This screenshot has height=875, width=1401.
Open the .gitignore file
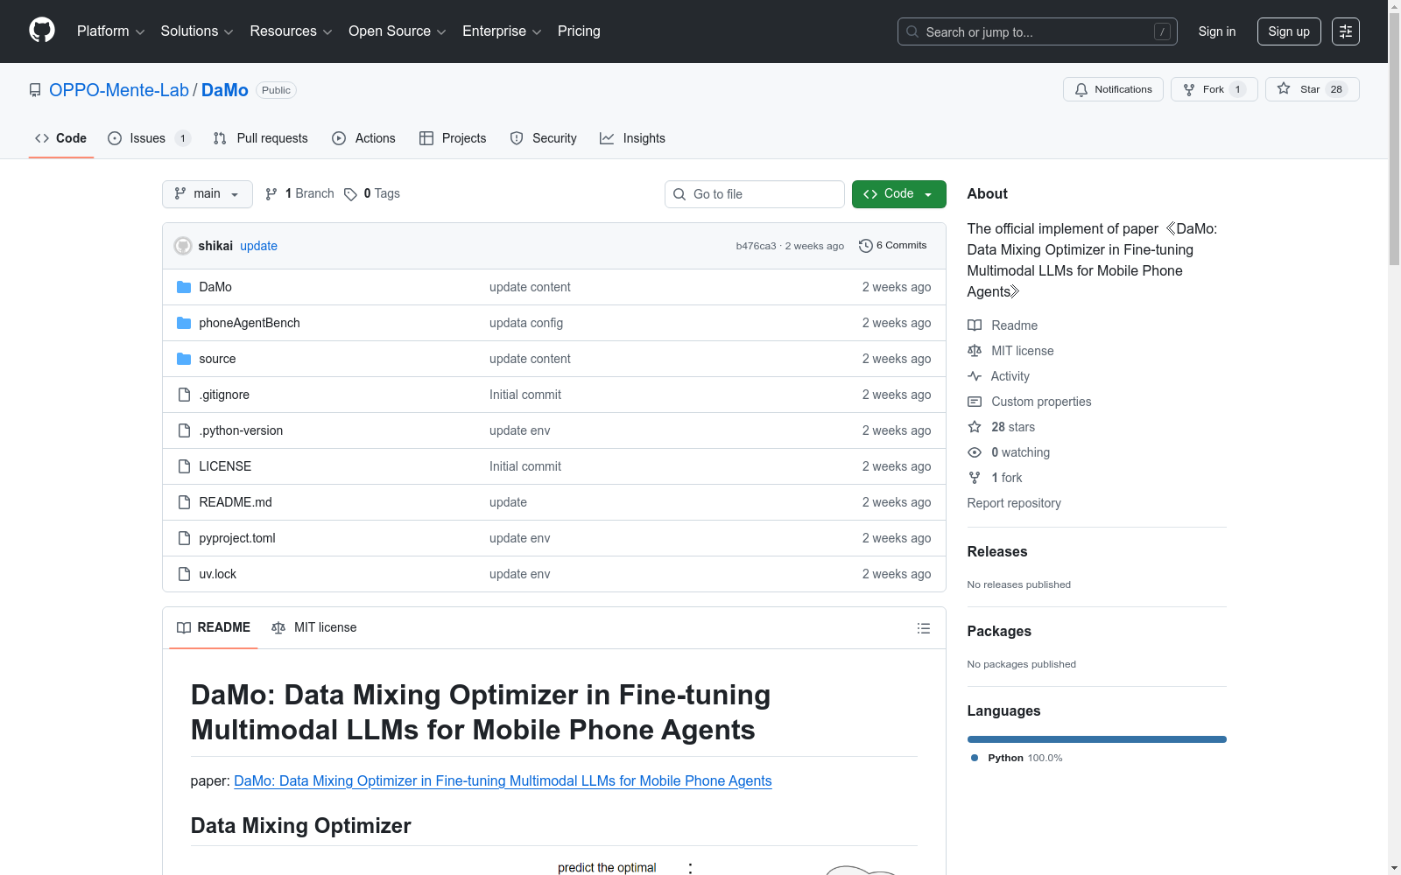(x=224, y=395)
